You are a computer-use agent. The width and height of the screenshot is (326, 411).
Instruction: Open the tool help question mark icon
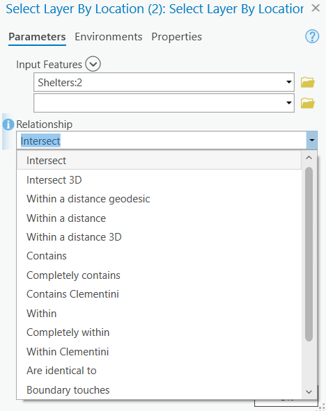[x=312, y=36]
